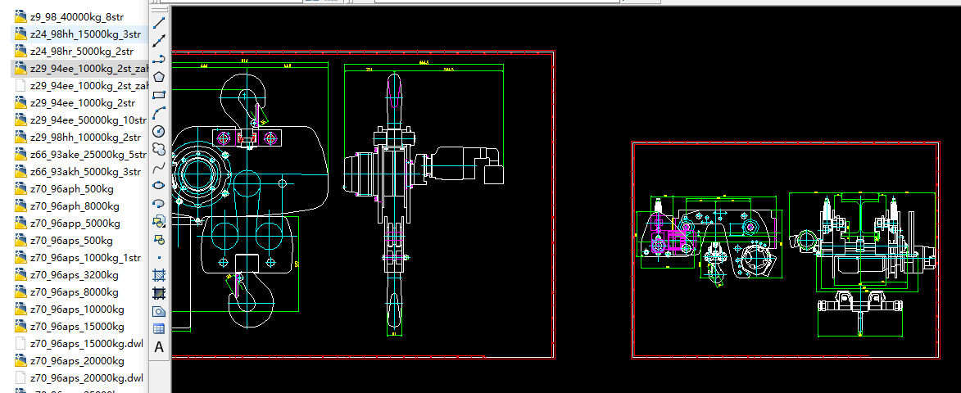Viewport: 961px width, 393px height.
Task: Select the Construction Line tool
Action: click(159, 41)
